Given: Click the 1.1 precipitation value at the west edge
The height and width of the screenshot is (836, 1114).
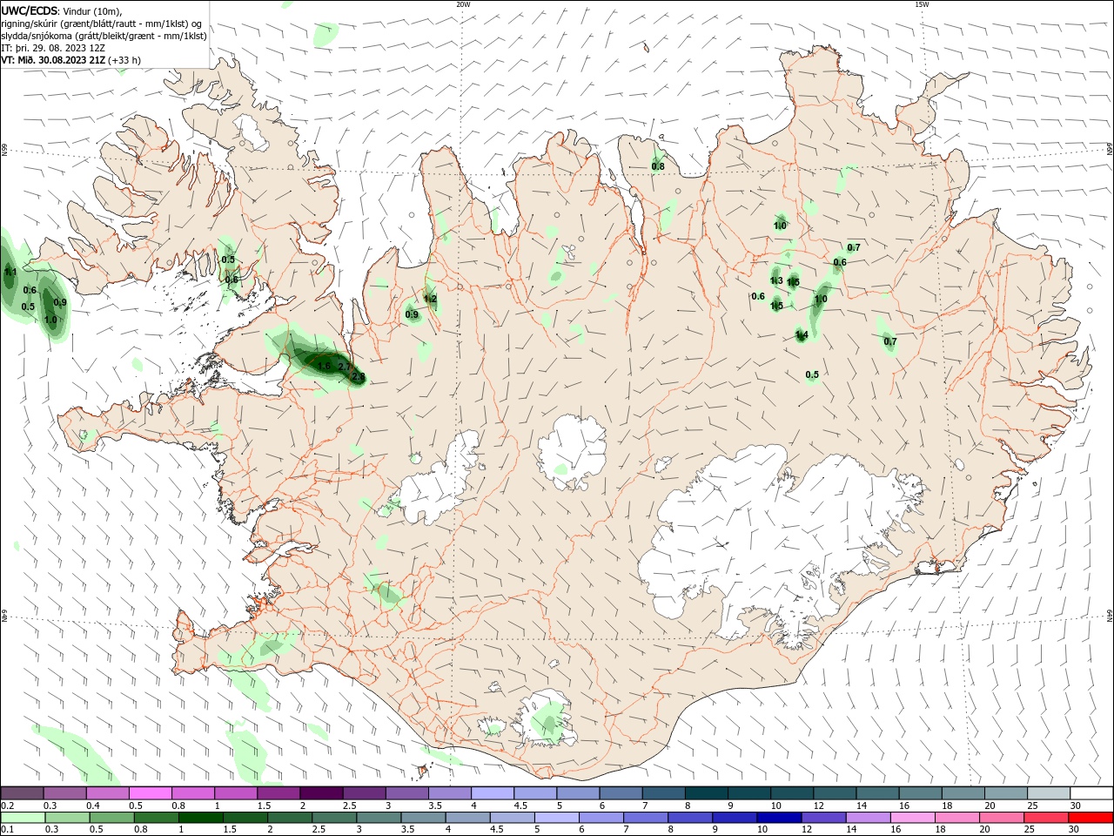Looking at the screenshot, I should tap(10, 273).
